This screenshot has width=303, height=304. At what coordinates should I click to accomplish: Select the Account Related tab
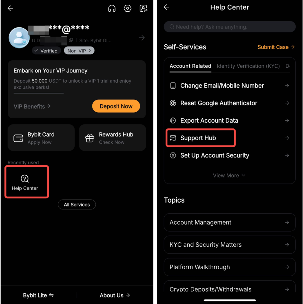[x=190, y=66]
